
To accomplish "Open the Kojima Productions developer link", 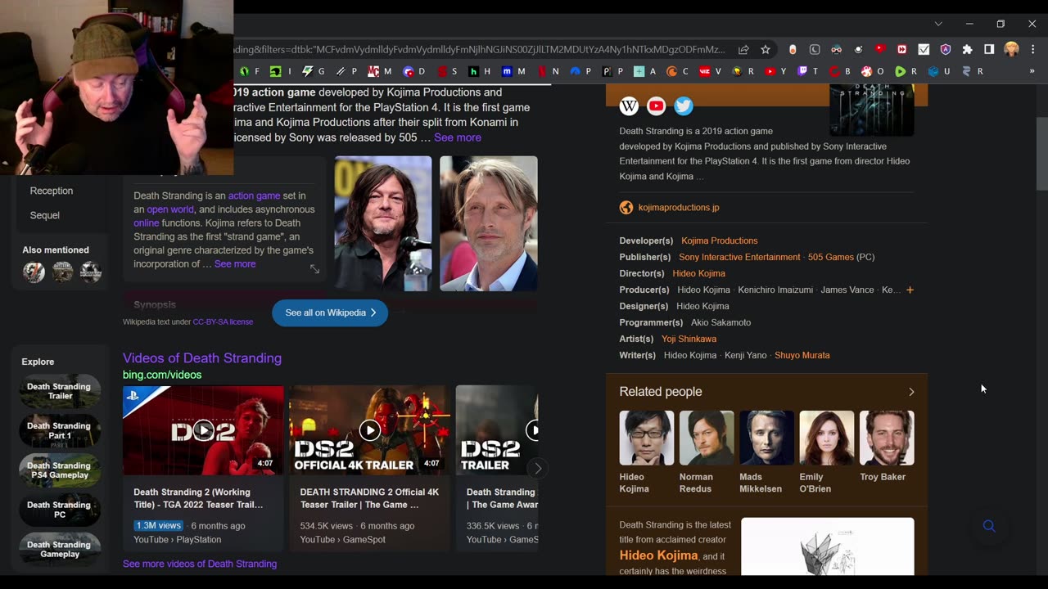I will pyautogui.click(x=720, y=241).
